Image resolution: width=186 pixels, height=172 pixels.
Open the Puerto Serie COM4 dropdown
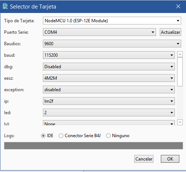click(x=99, y=32)
